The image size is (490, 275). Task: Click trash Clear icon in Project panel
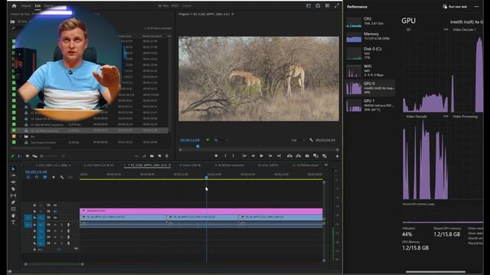pyautogui.click(x=167, y=156)
